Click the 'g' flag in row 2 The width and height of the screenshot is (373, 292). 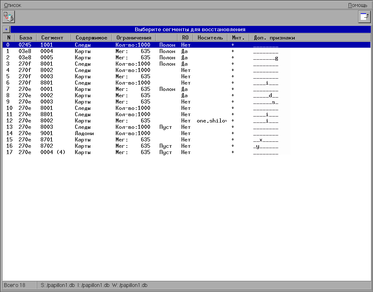[x=276, y=58]
